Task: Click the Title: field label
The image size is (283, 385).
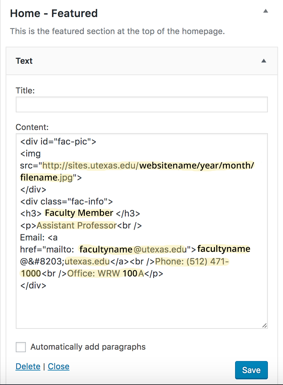Action: (25, 91)
